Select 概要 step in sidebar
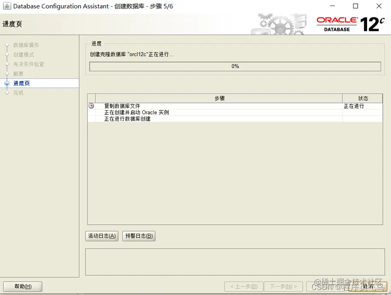 pyautogui.click(x=18, y=74)
